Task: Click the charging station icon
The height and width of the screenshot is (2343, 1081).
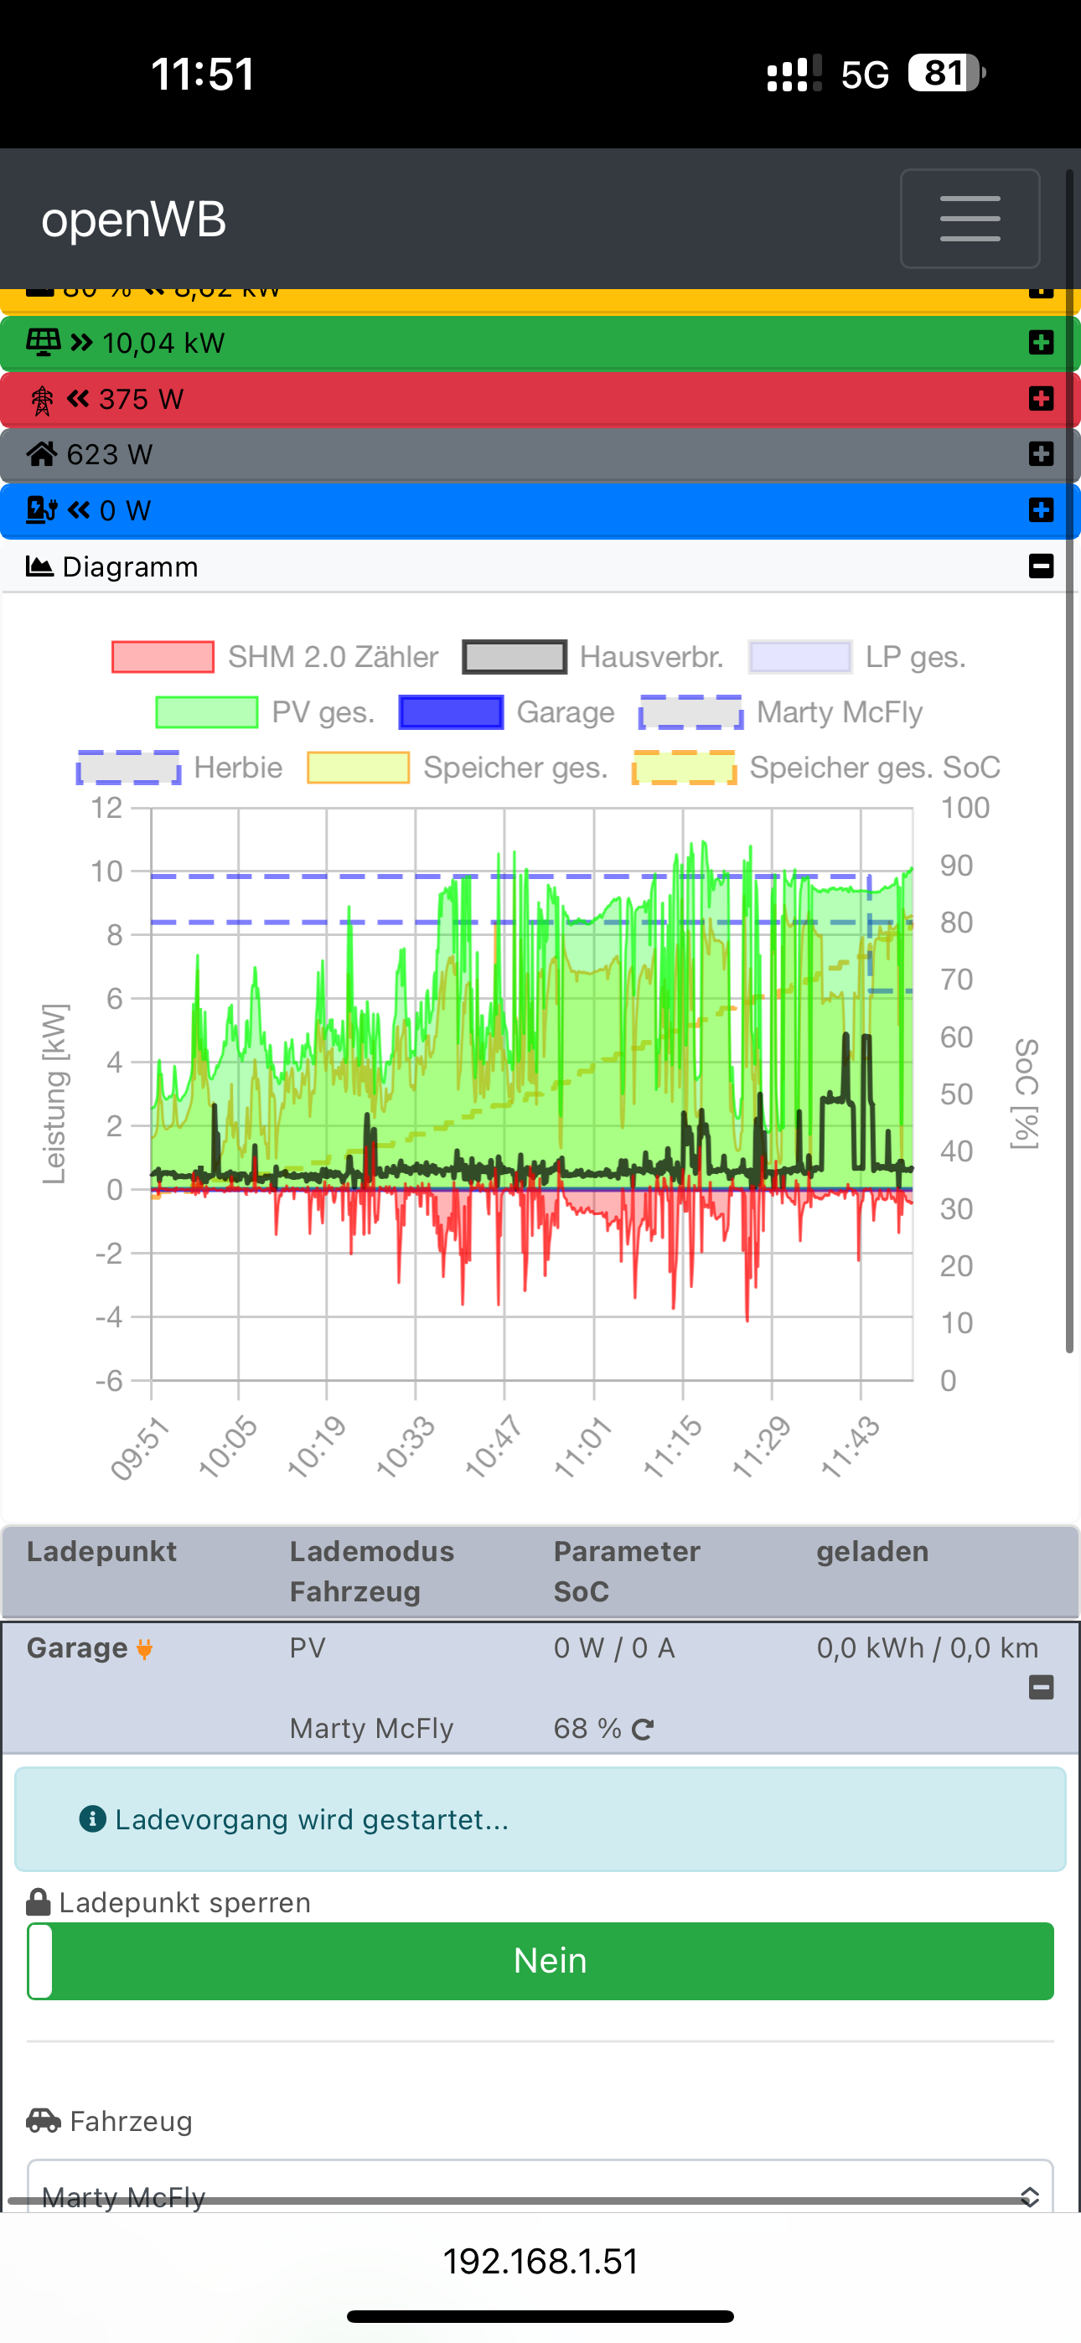Action: click(42, 510)
